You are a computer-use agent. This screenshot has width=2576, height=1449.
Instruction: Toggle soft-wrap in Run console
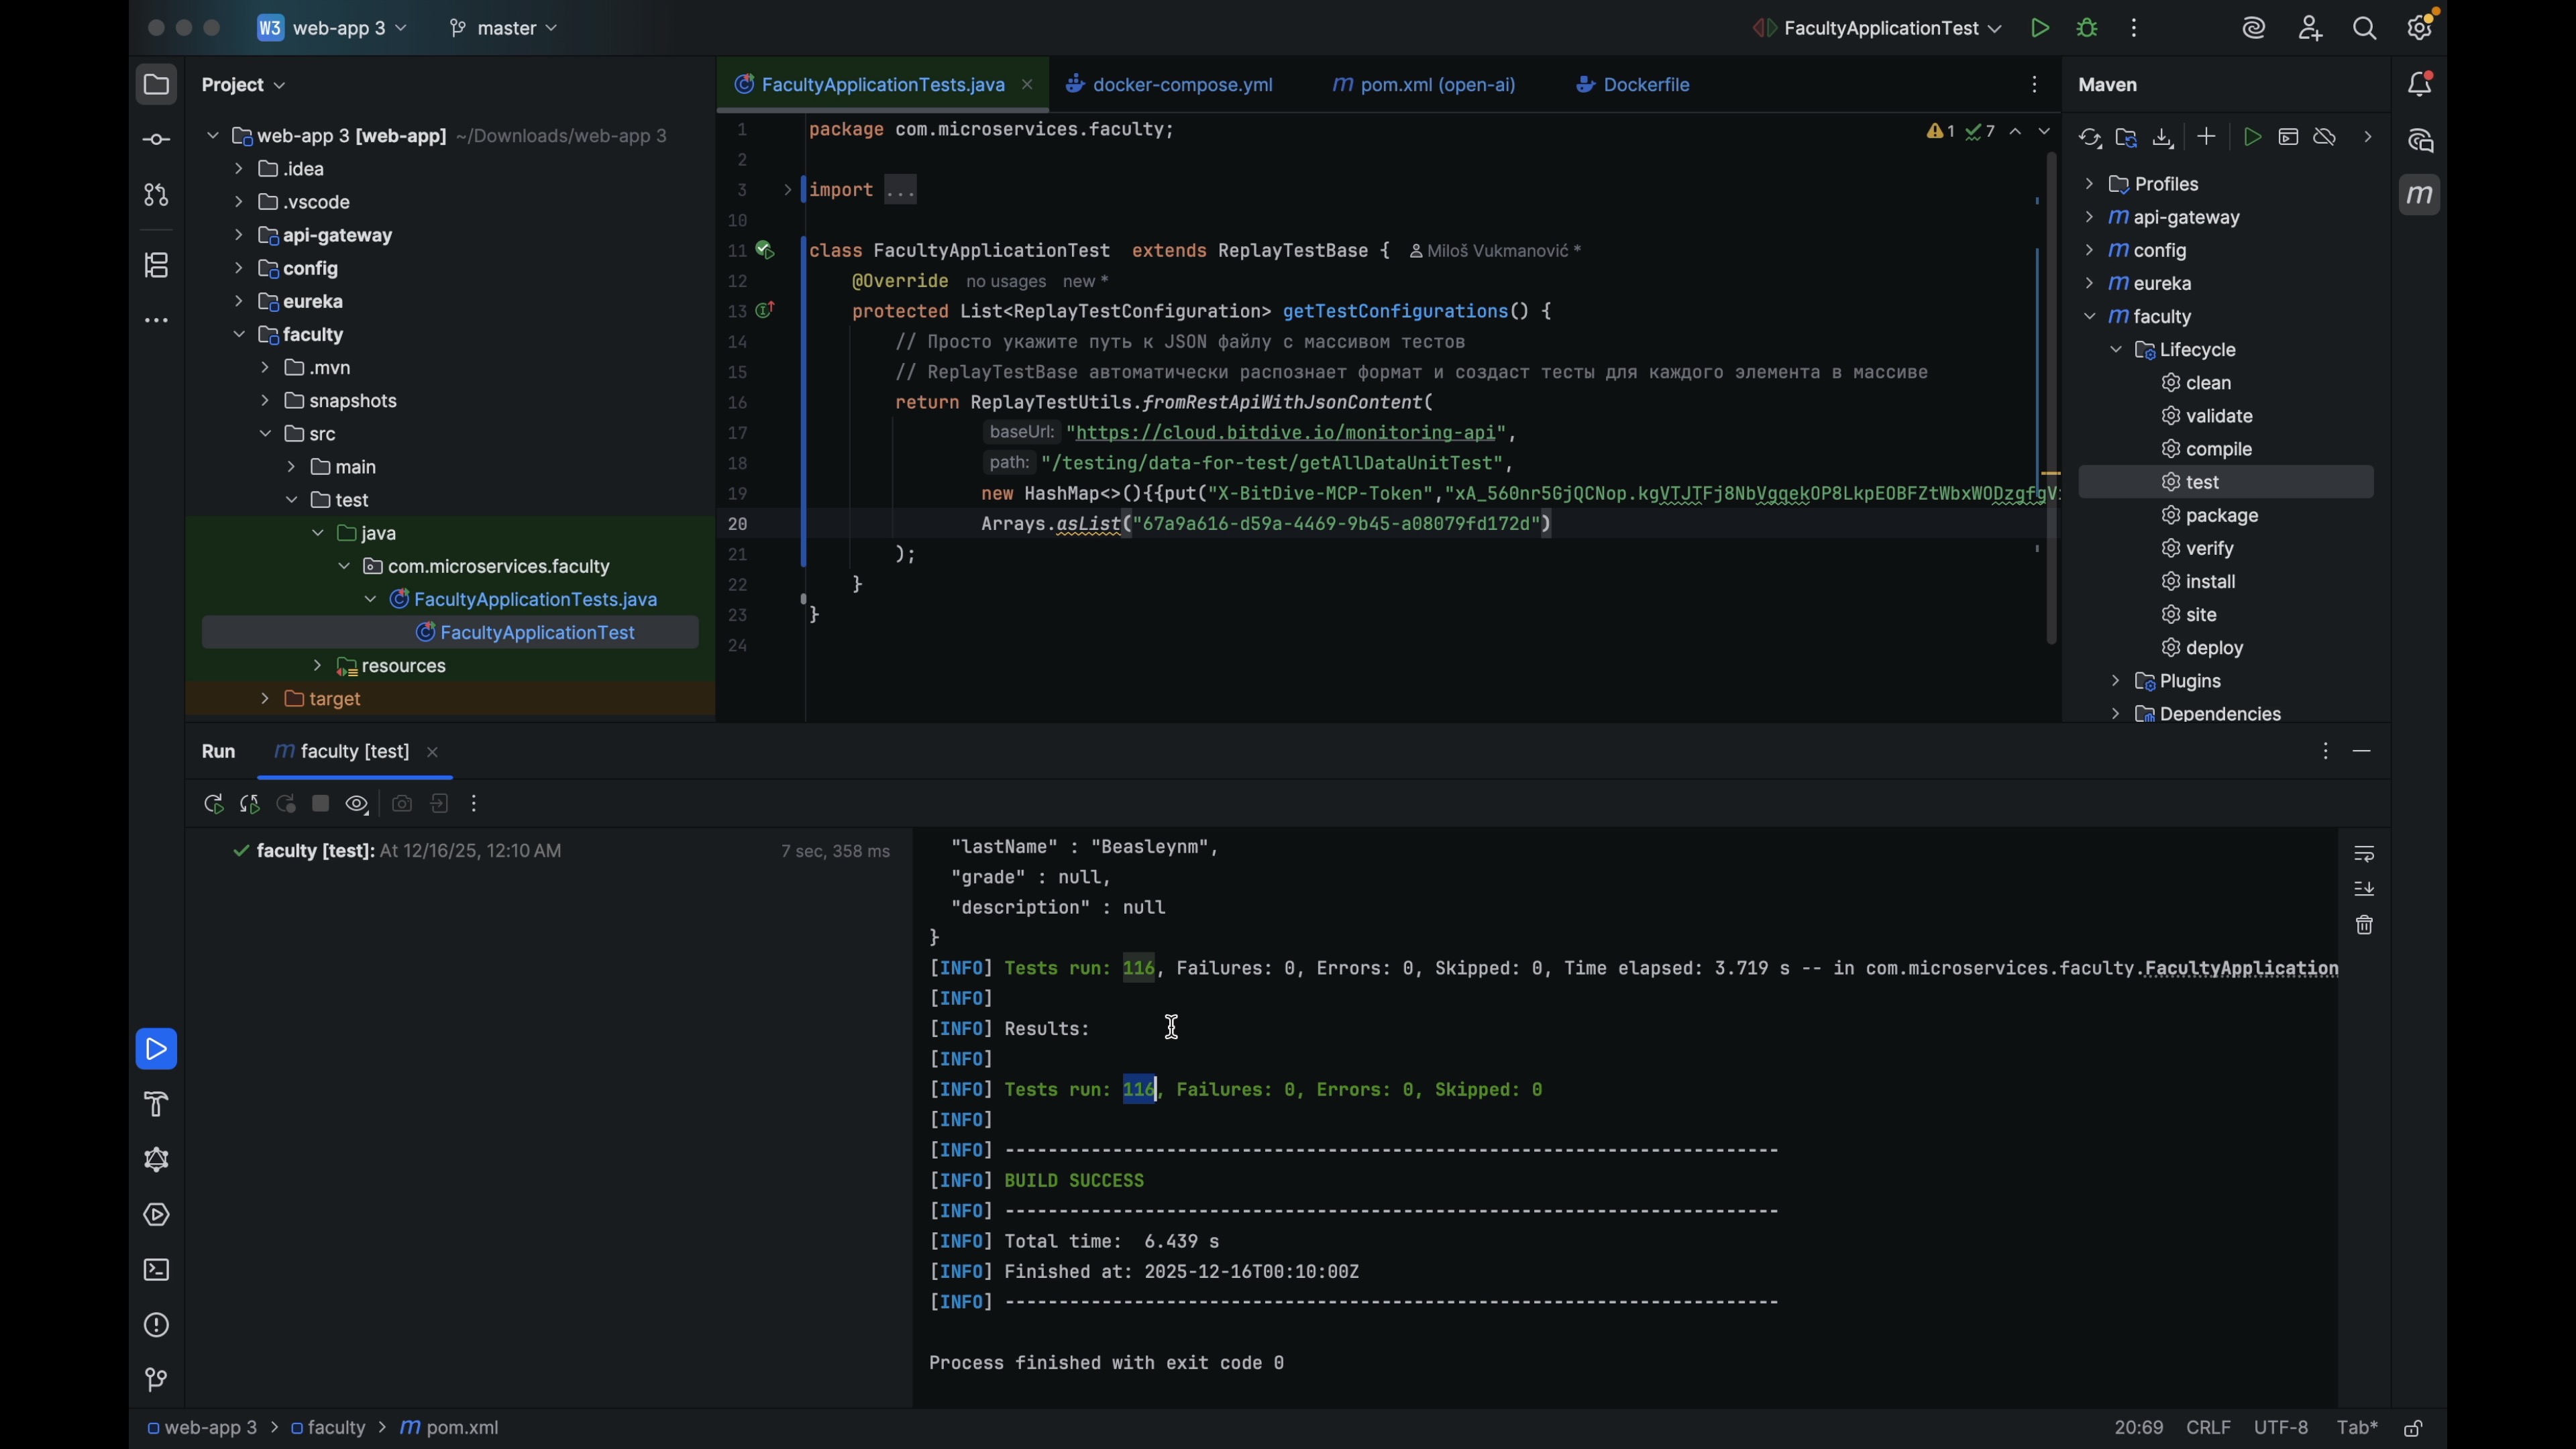point(2365,854)
